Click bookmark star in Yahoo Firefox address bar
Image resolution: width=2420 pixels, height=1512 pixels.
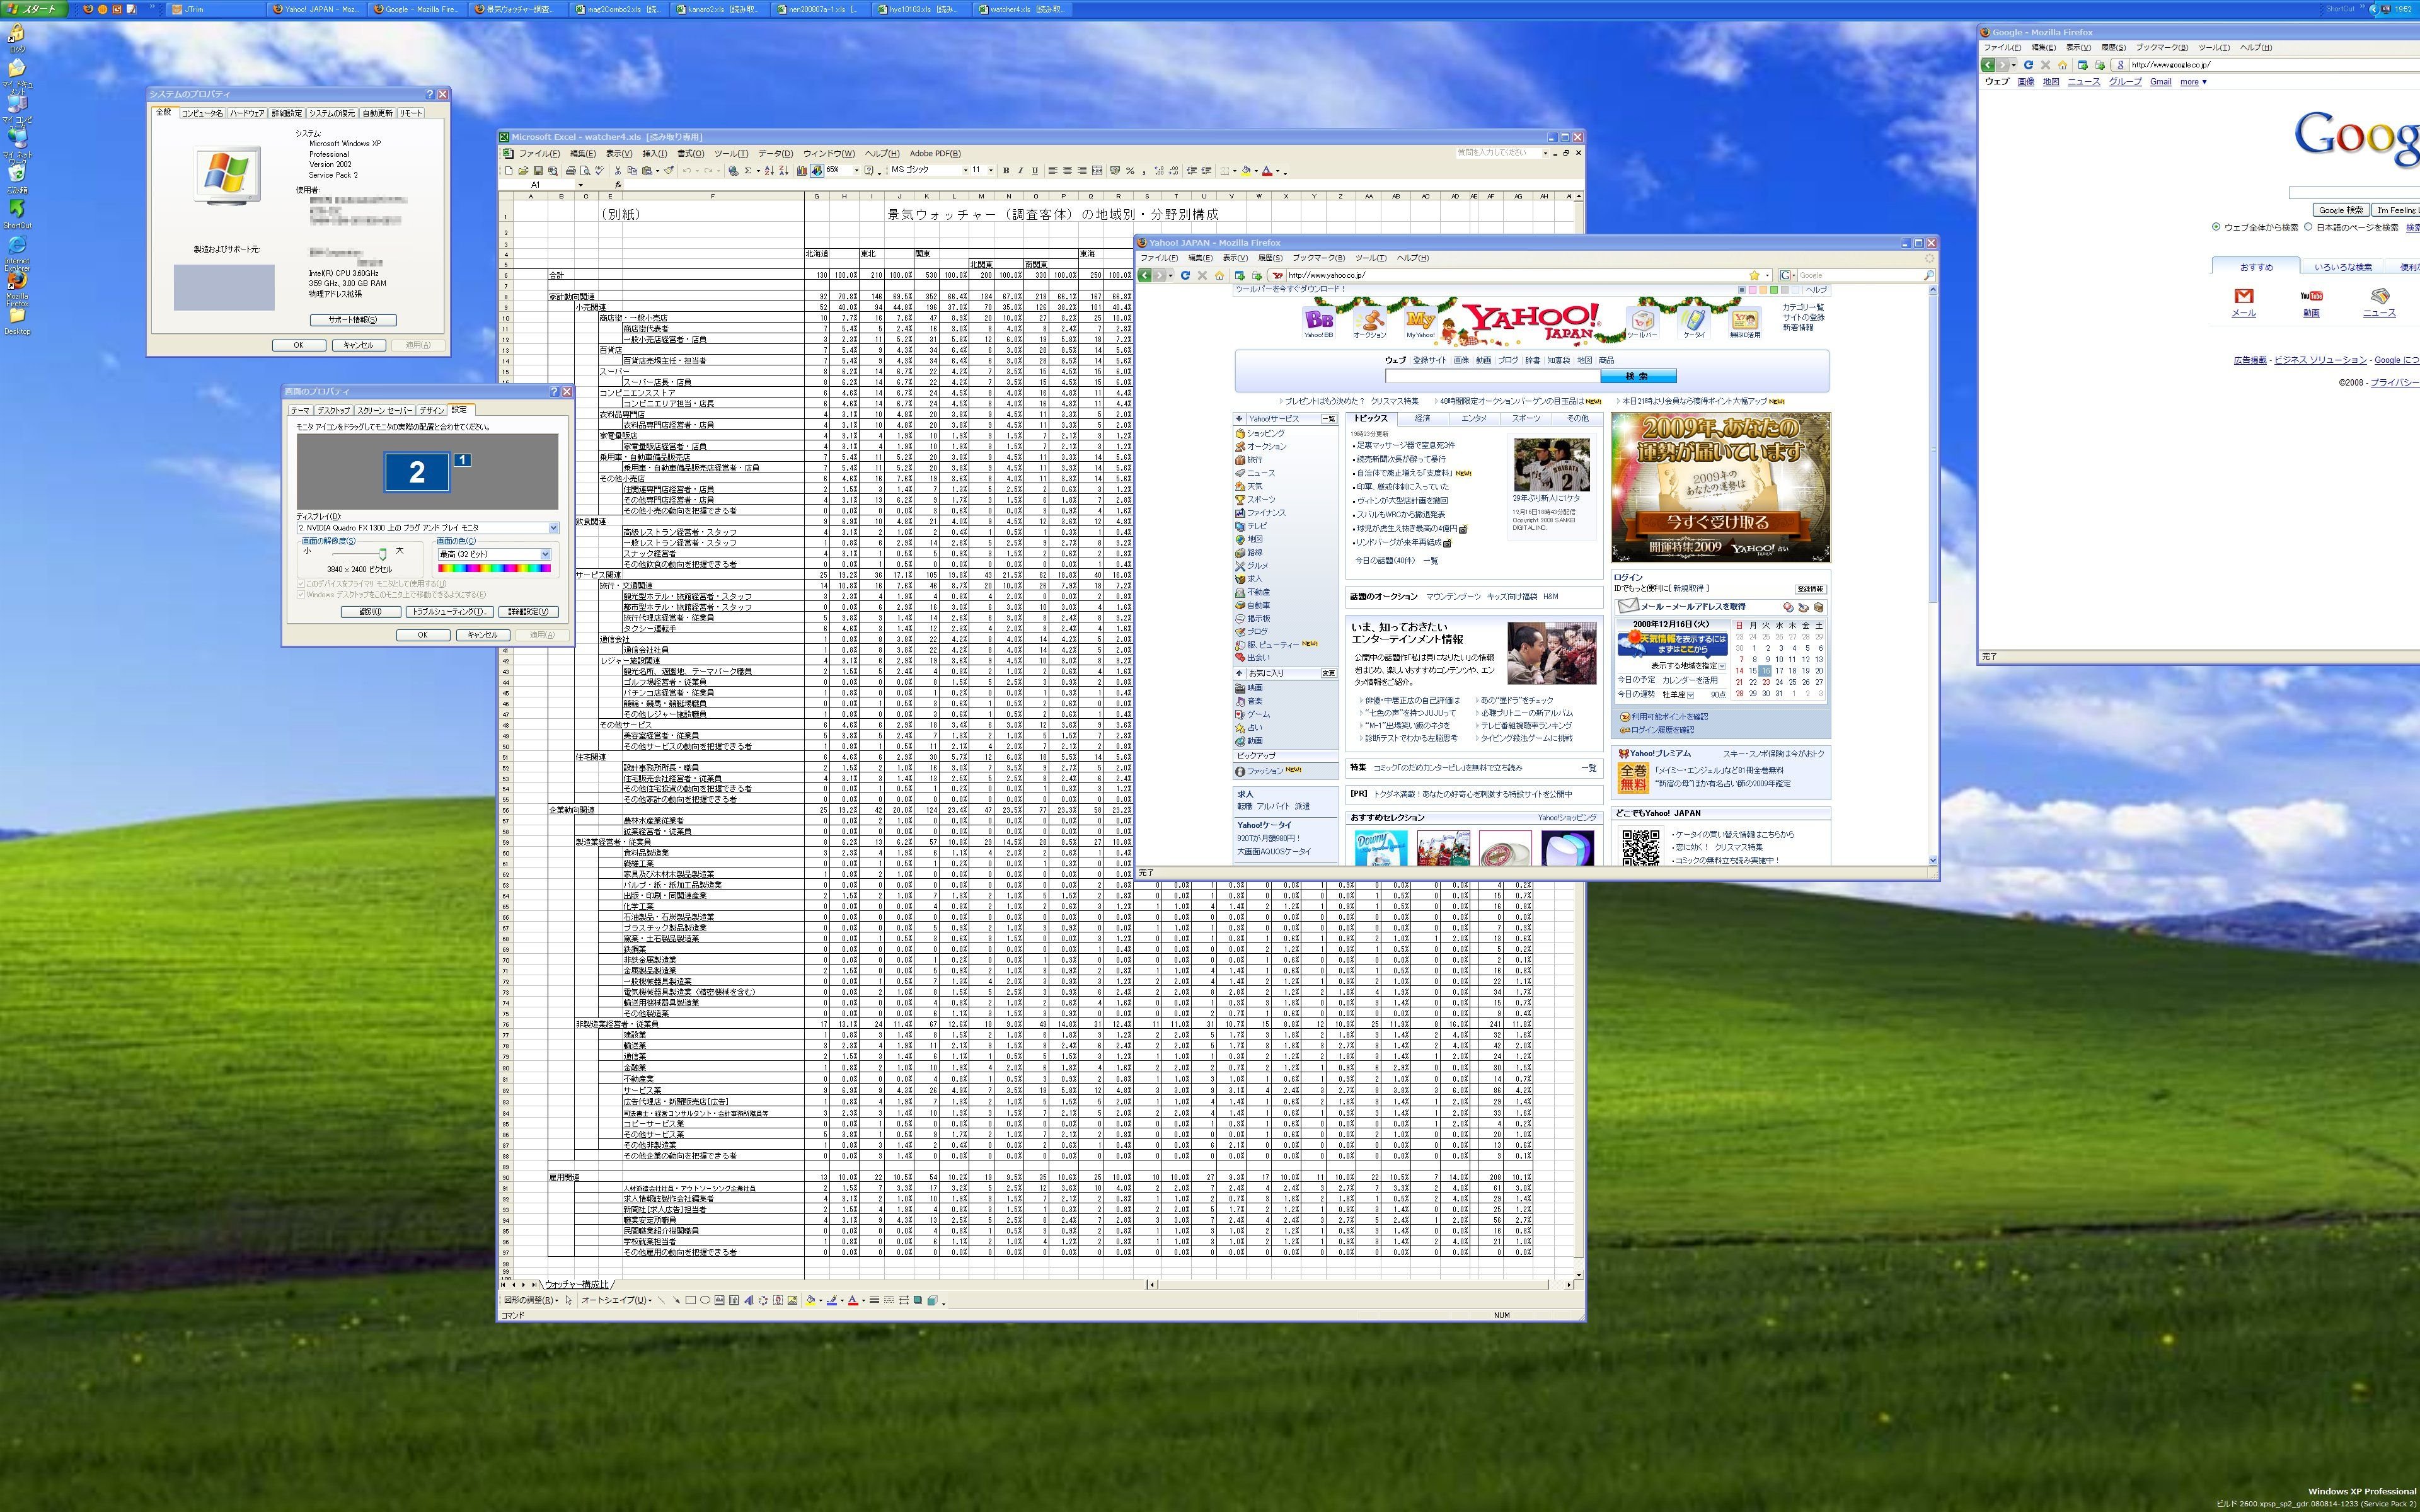(x=1754, y=275)
